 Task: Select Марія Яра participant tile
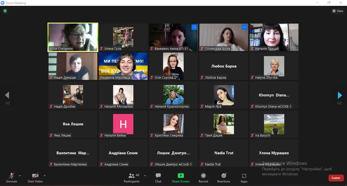click(x=224, y=95)
